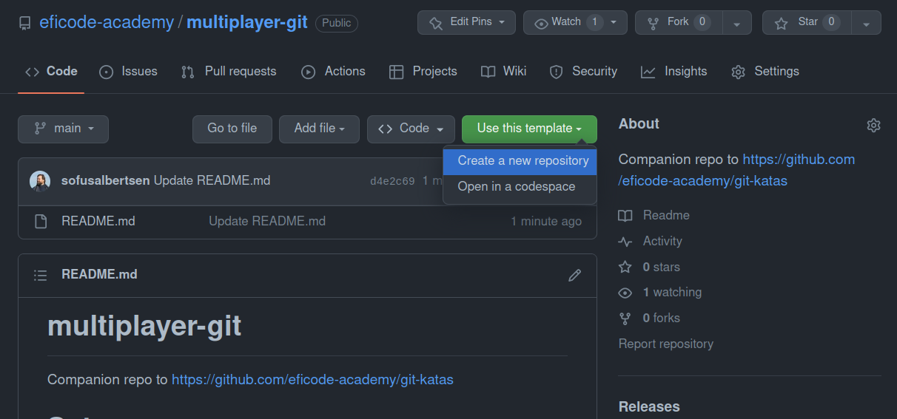Open the main branch selector dropdown
Image resolution: width=897 pixels, height=419 pixels.
pyautogui.click(x=63, y=129)
